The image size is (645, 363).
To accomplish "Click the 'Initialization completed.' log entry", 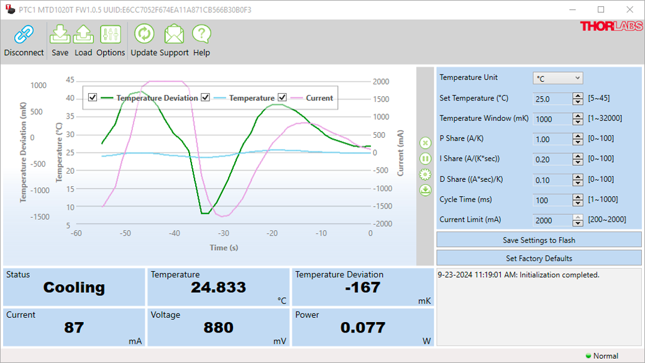I will click(518, 275).
